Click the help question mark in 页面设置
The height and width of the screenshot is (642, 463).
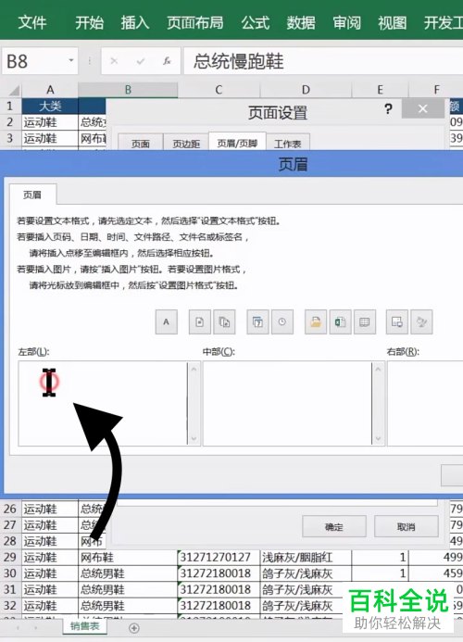pyautogui.click(x=388, y=109)
